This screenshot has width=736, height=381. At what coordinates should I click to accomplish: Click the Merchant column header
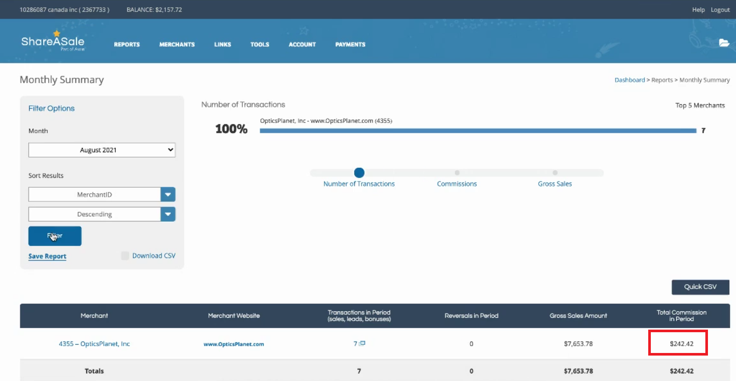tap(94, 316)
